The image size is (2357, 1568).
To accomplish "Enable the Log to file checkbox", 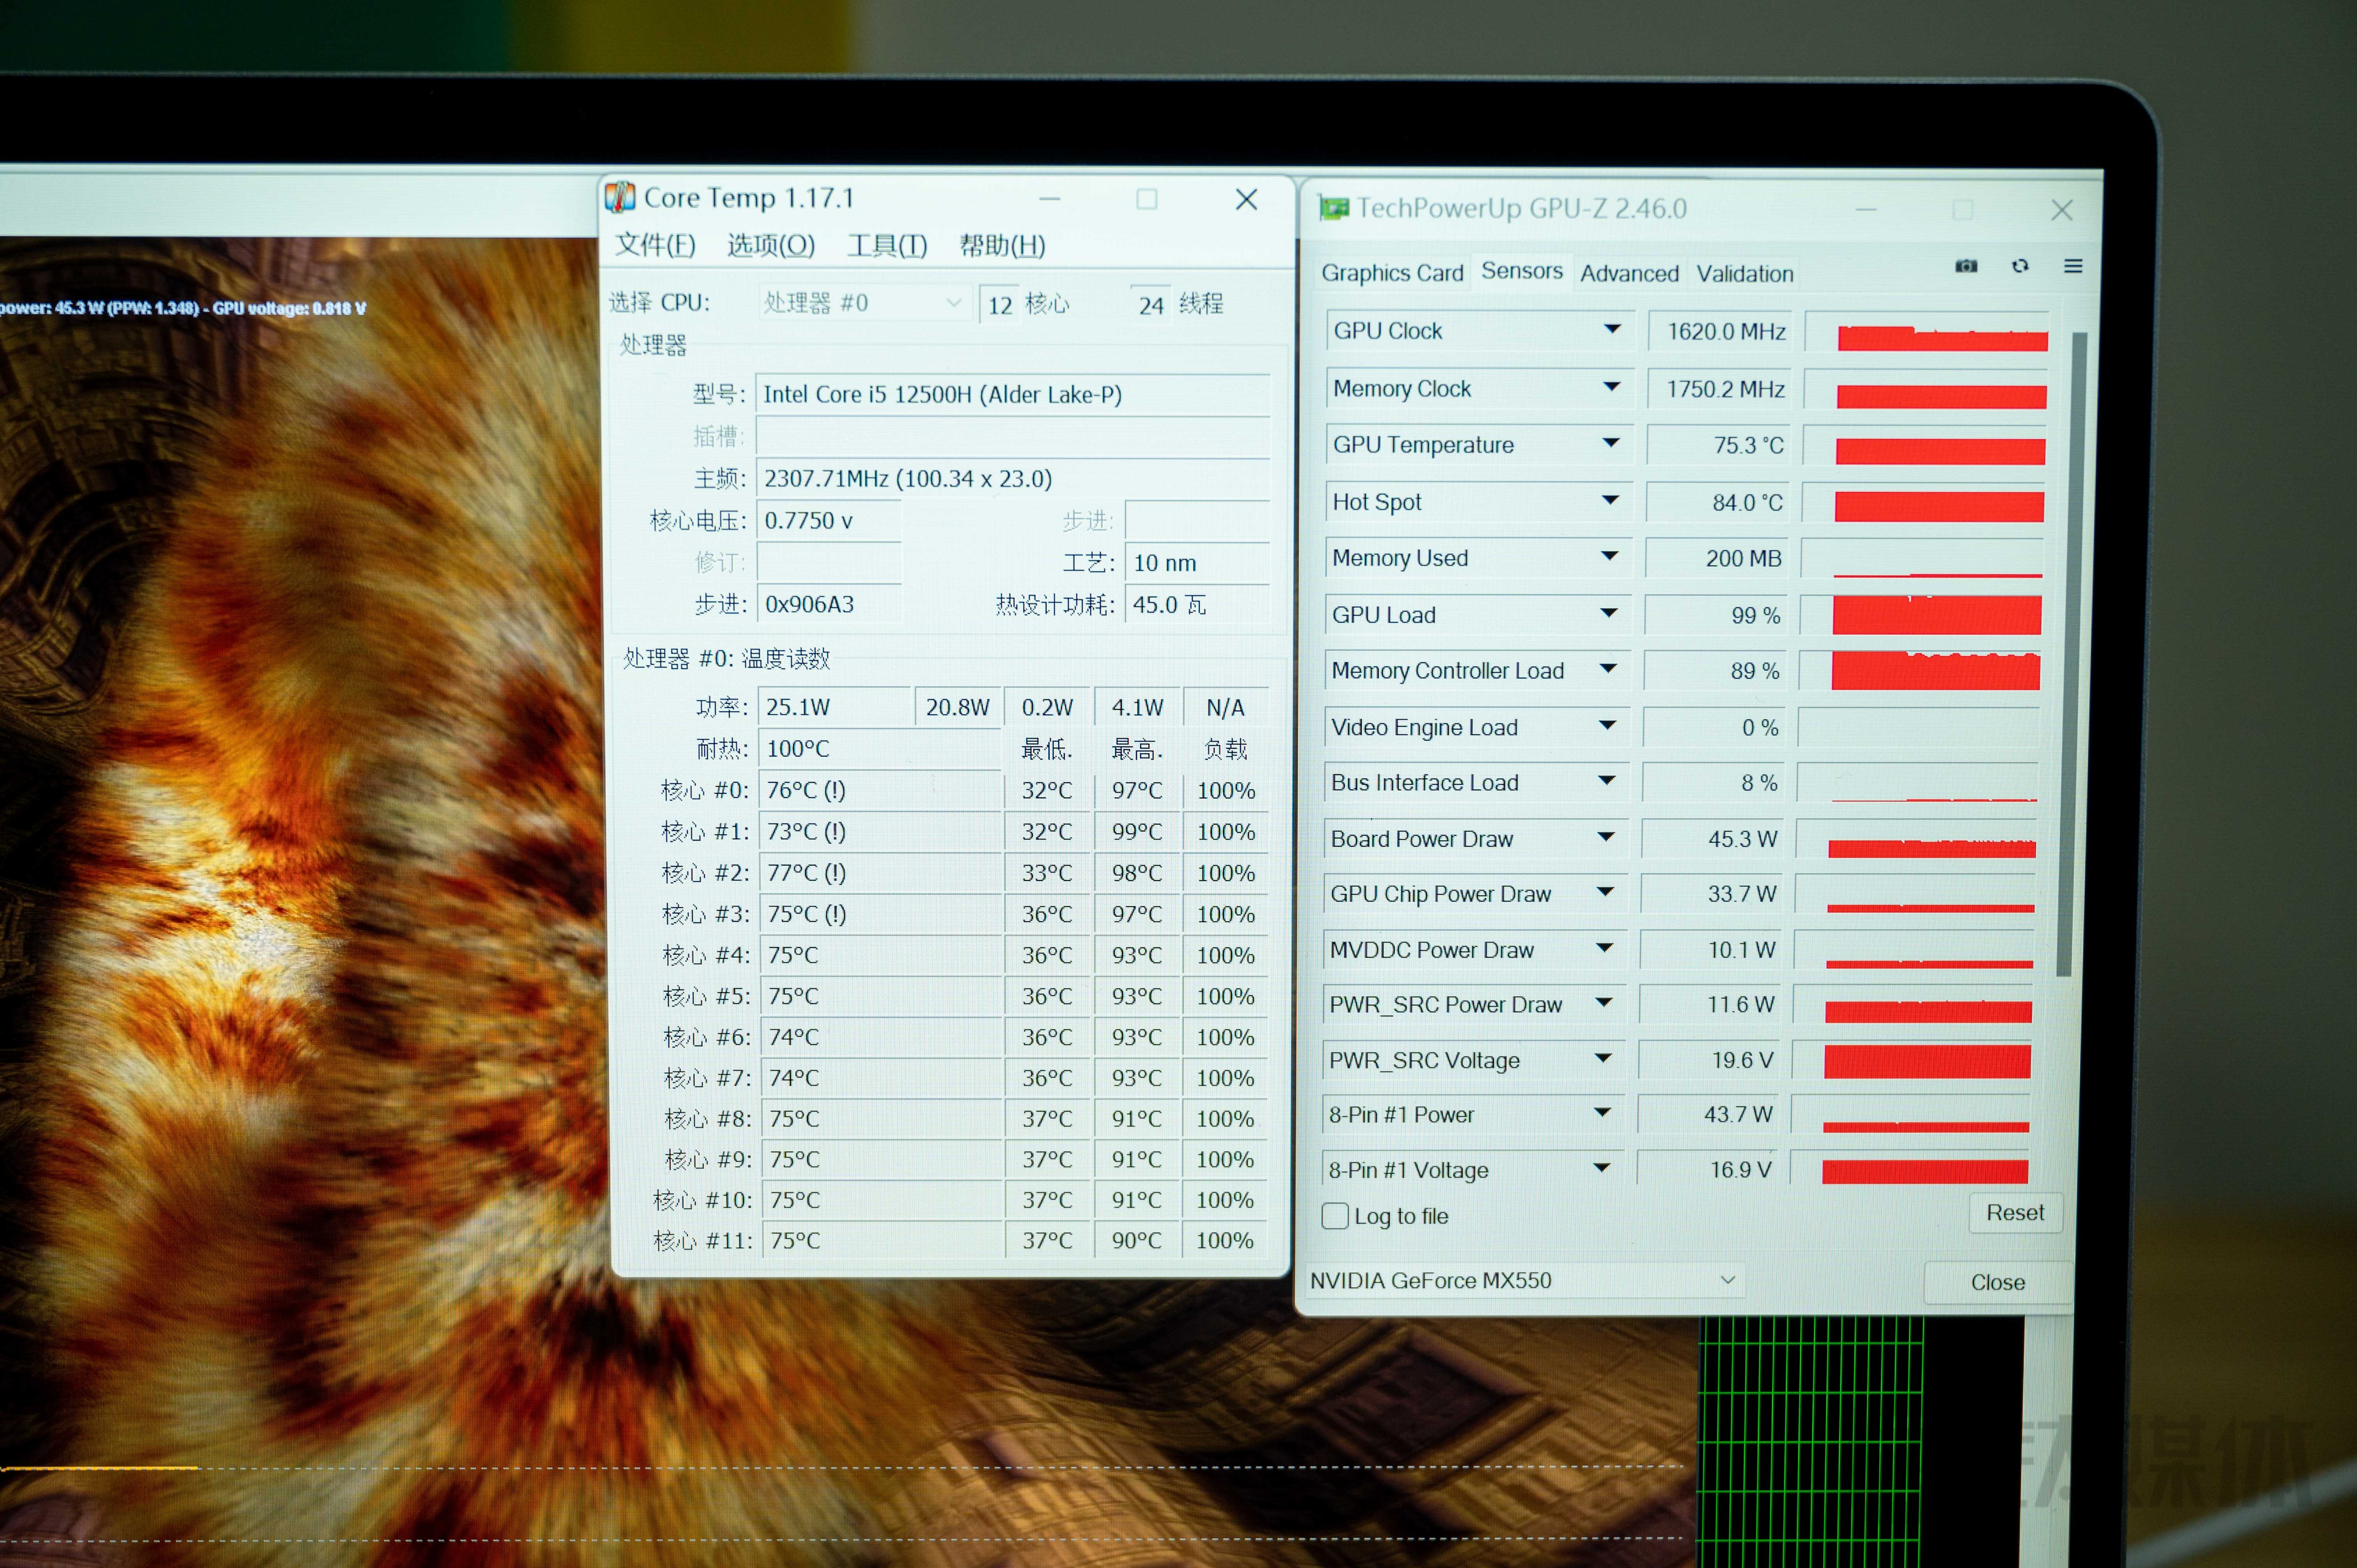I will (x=1335, y=1216).
